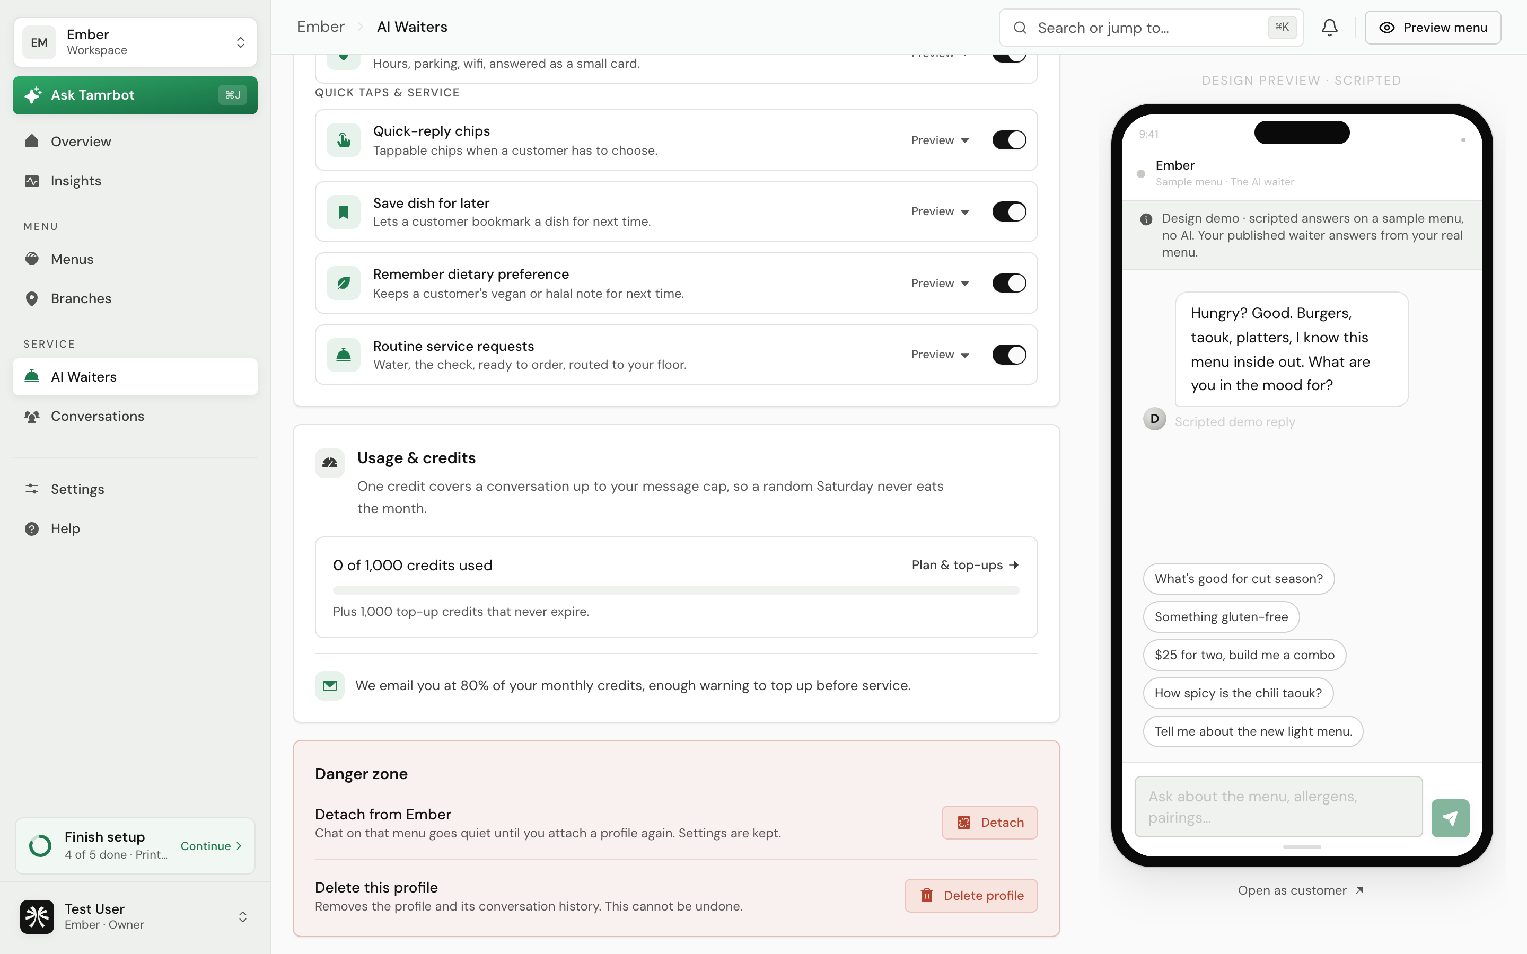This screenshot has height=954, width=1527.
Task: Open Conversations page
Action: [x=135, y=417]
